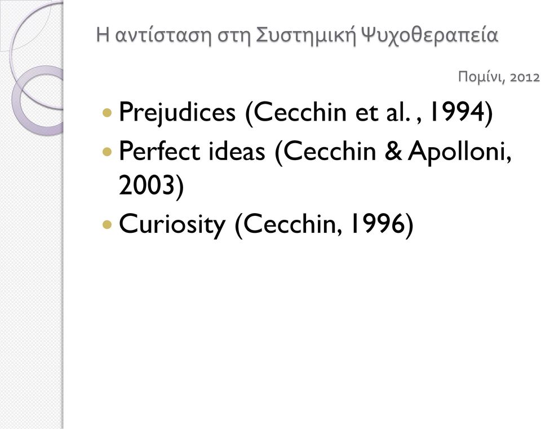Click the bullet before Prejudices

coord(107,113)
